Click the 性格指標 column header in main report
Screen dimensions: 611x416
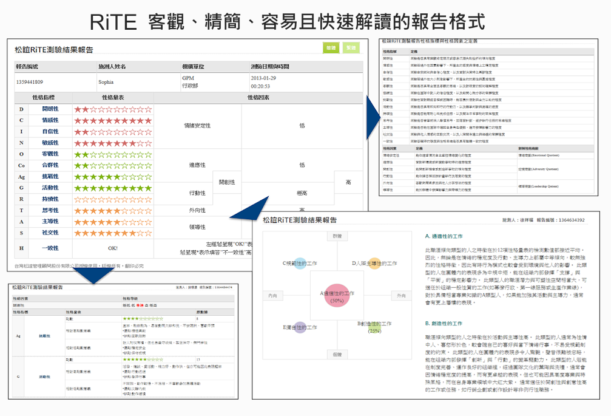tap(43, 97)
